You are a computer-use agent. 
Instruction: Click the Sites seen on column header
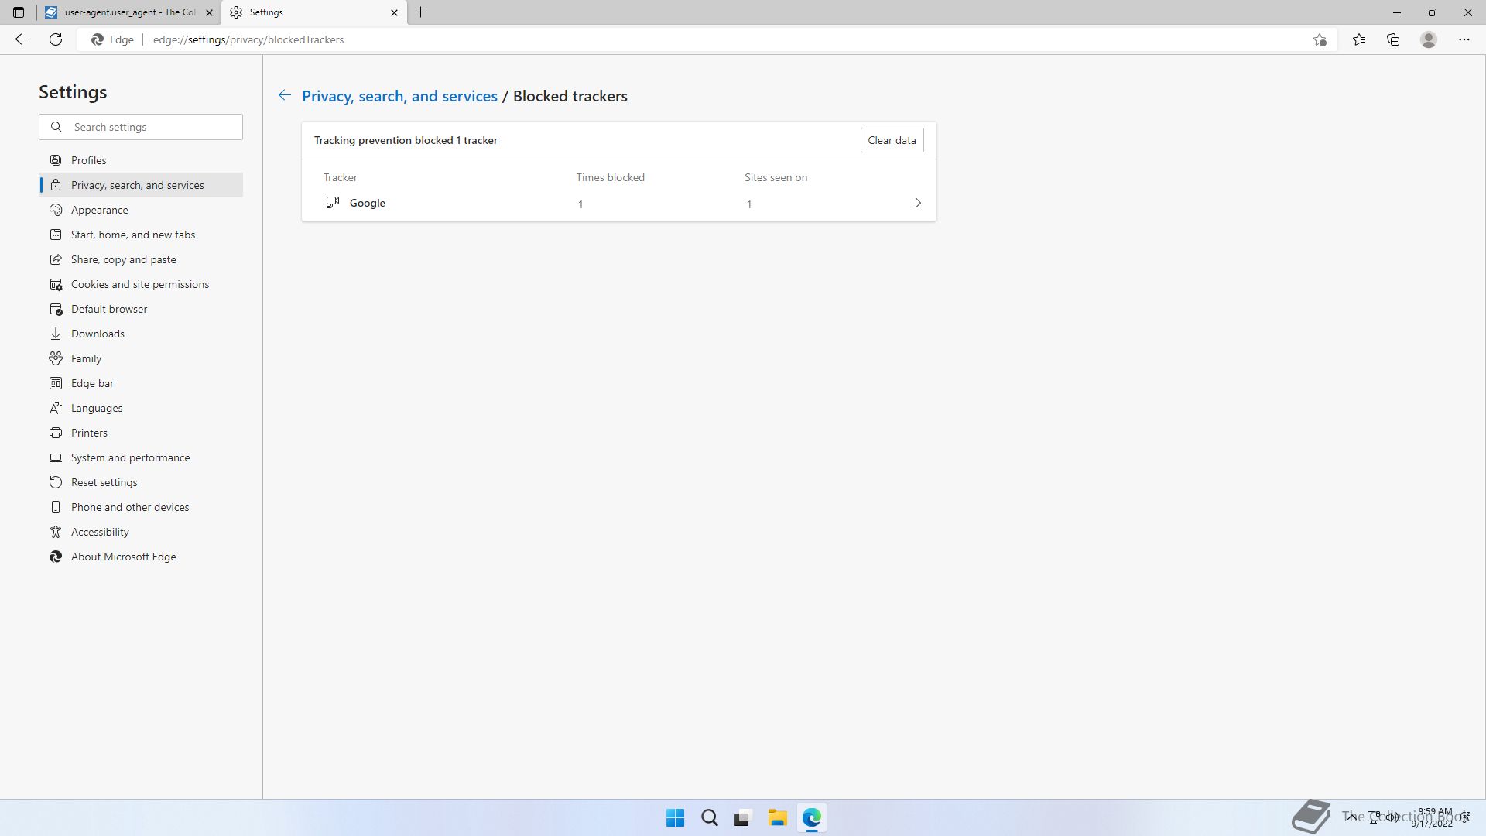click(x=776, y=177)
